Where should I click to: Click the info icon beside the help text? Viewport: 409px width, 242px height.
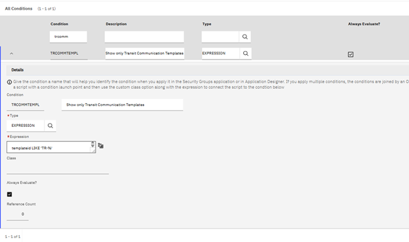[9, 82]
